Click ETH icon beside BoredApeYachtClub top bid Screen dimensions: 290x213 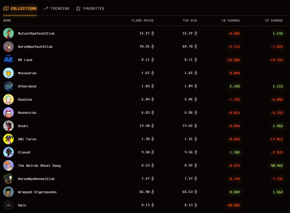(x=195, y=47)
